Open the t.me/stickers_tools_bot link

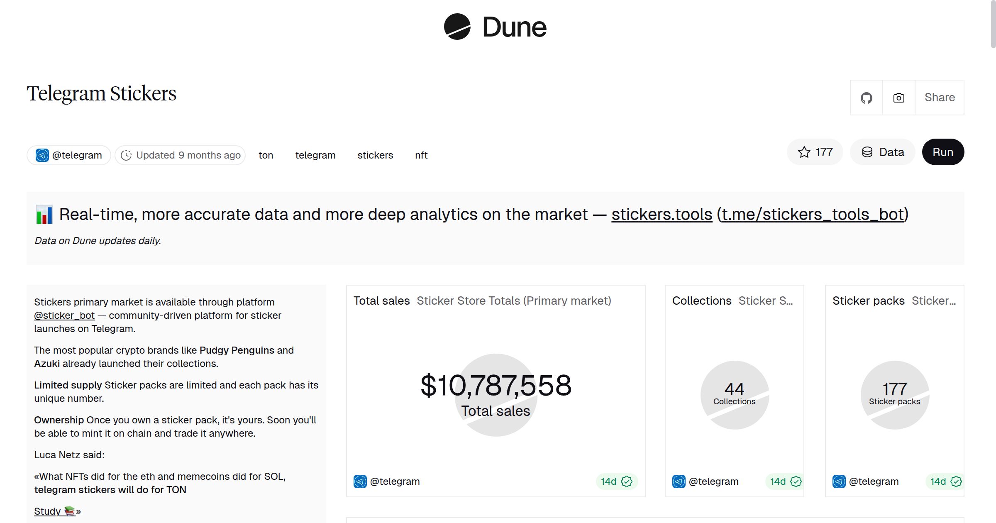coord(813,215)
